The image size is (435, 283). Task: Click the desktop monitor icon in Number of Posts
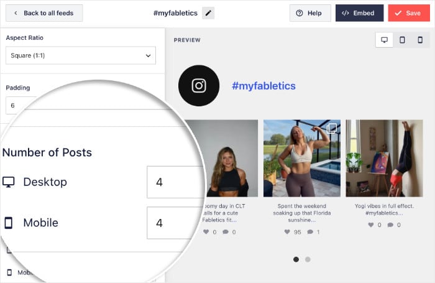(9, 182)
